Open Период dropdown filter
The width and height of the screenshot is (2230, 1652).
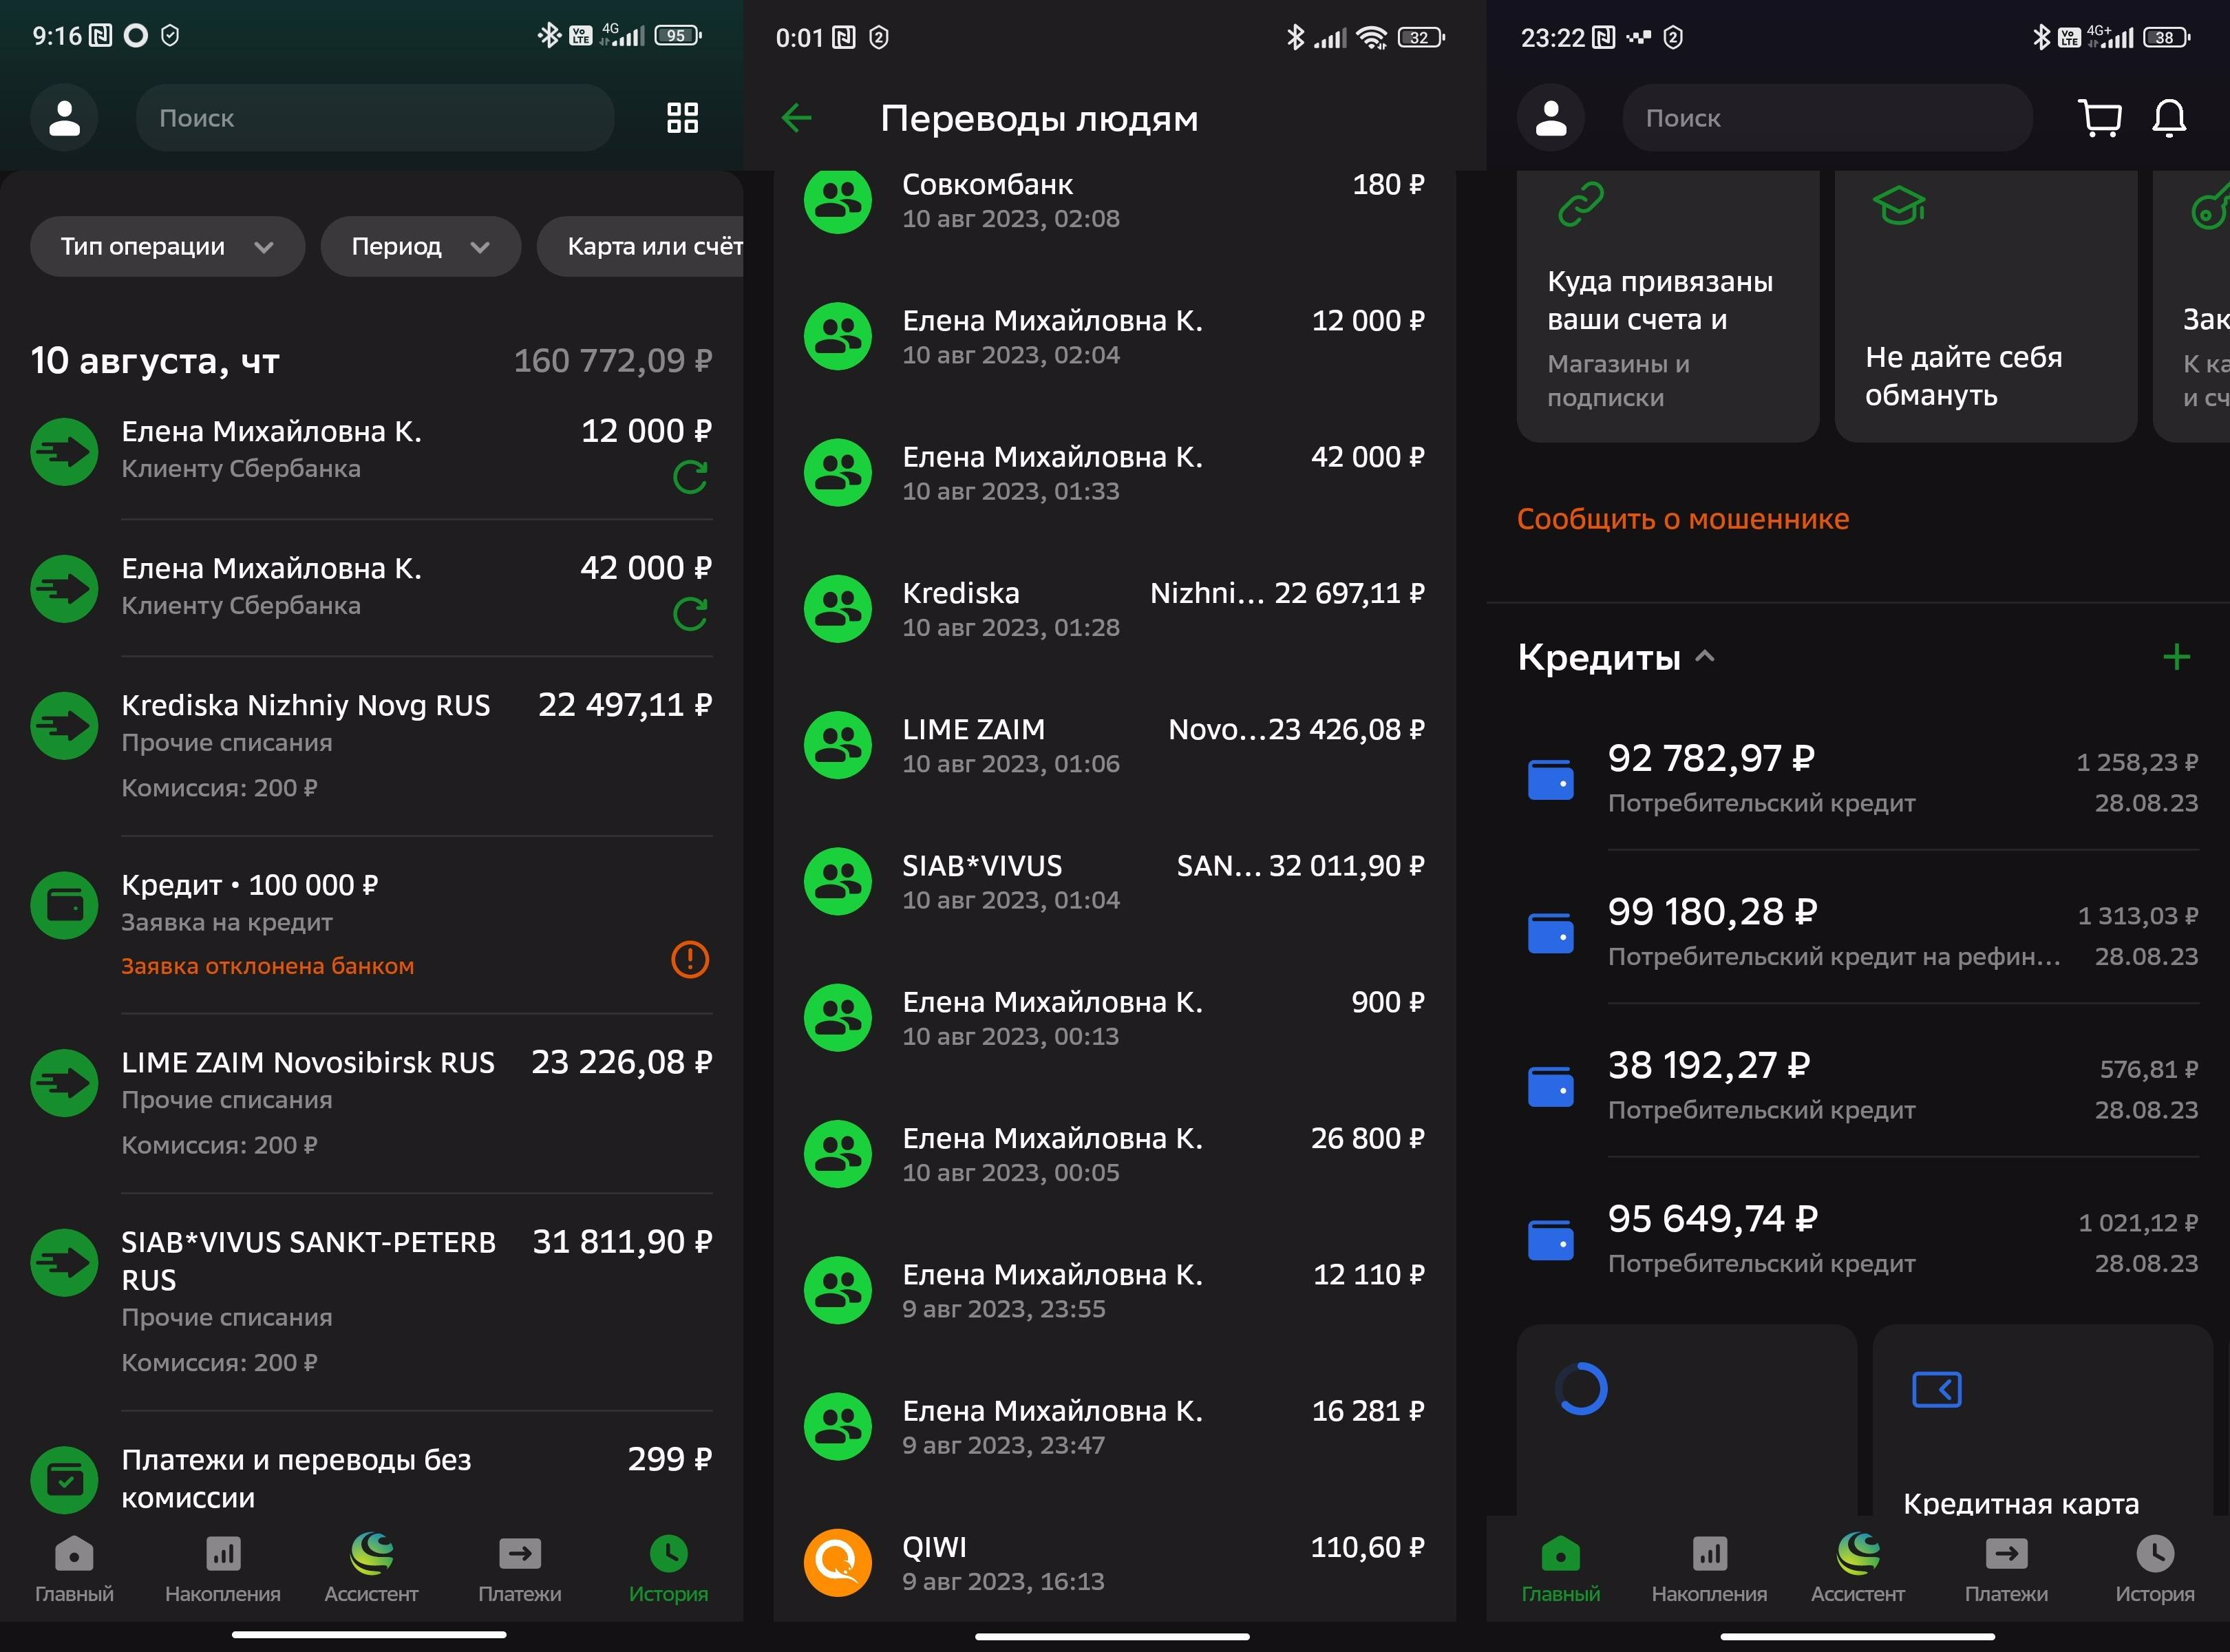pyautogui.click(x=420, y=246)
